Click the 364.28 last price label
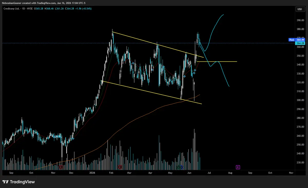Screen dimensions: 308x188 301,43
